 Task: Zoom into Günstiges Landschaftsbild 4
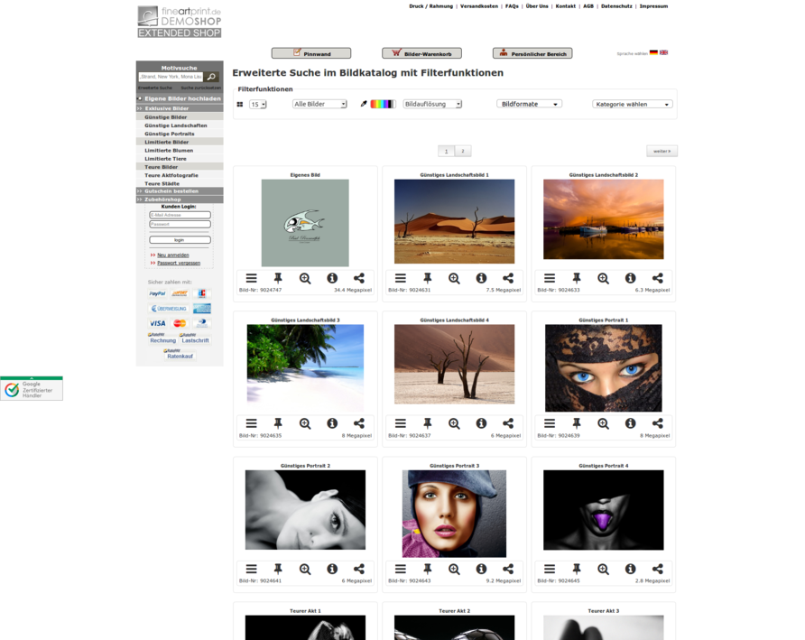pos(454,423)
